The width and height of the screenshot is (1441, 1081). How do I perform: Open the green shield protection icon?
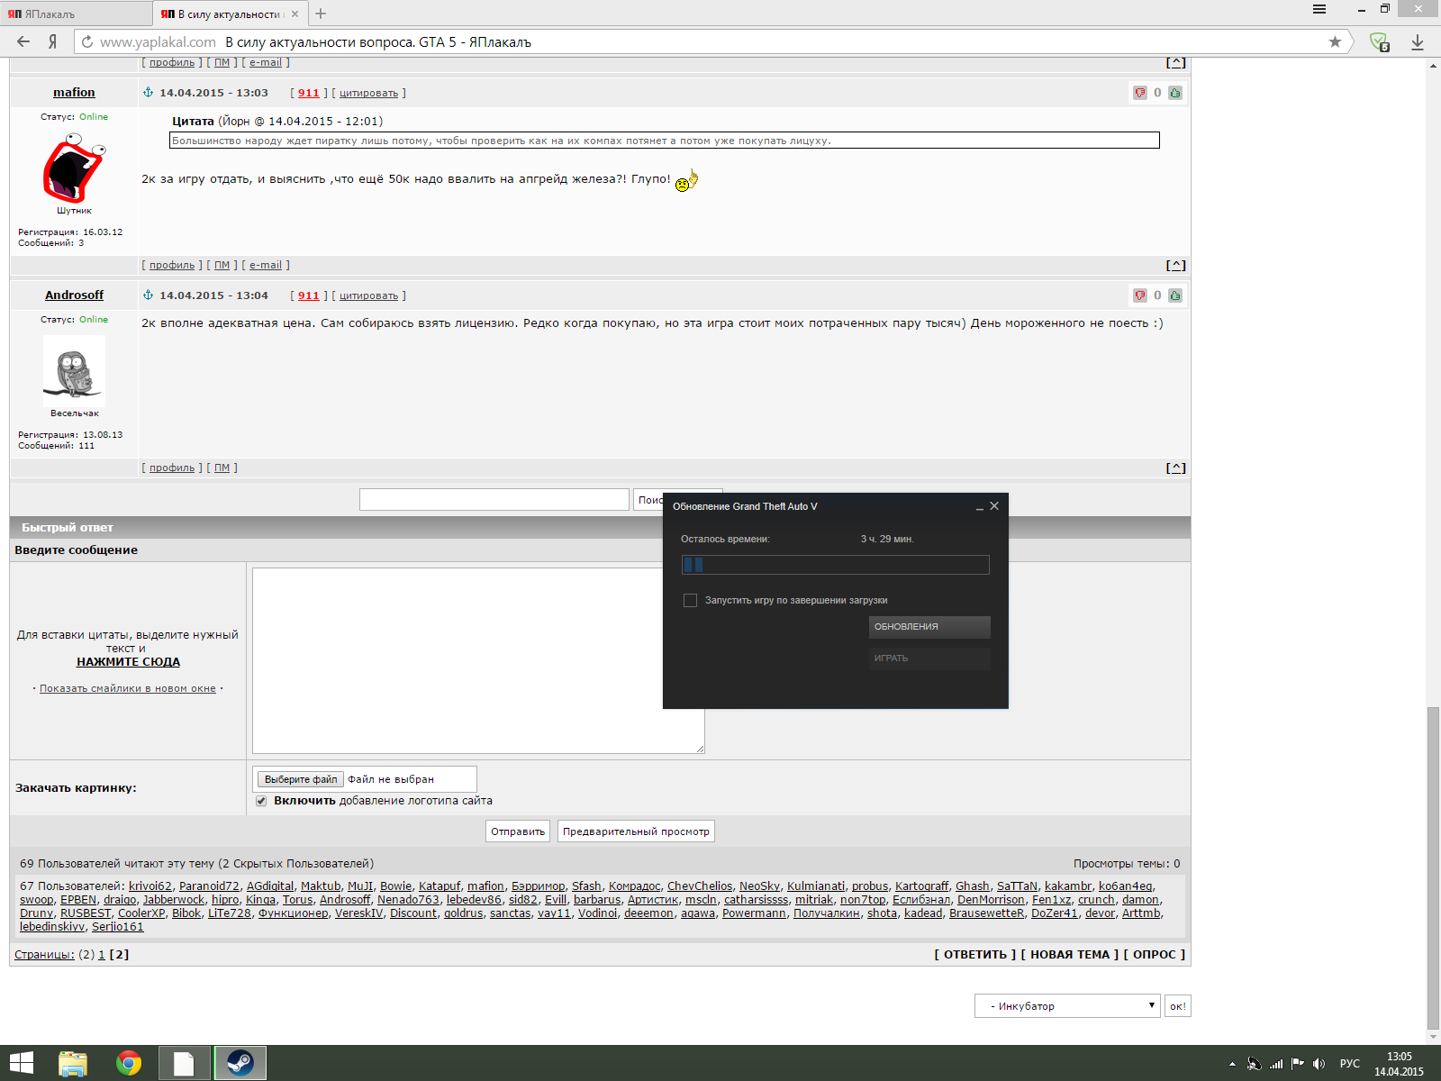(1379, 41)
